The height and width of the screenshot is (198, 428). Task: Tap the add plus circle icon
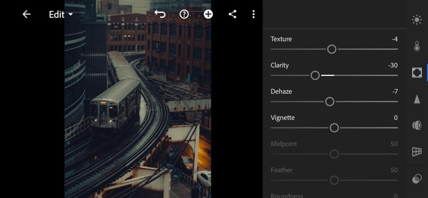coord(208,14)
